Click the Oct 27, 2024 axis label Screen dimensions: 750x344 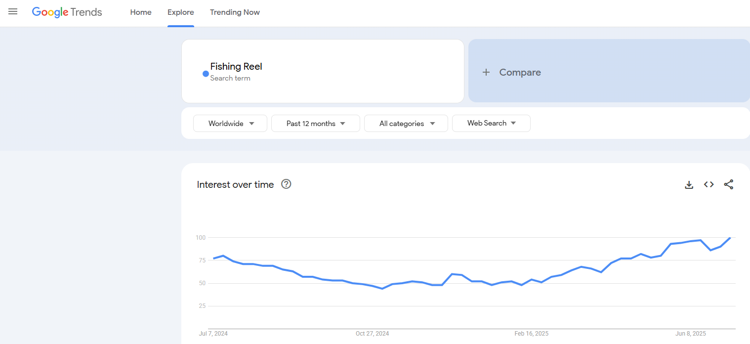point(372,334)
